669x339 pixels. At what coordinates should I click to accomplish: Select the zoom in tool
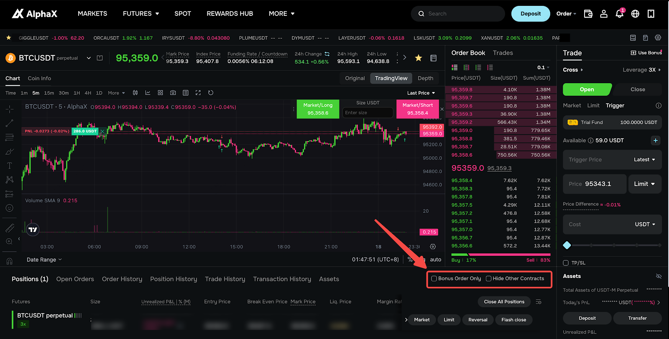[x=10, y=242]
